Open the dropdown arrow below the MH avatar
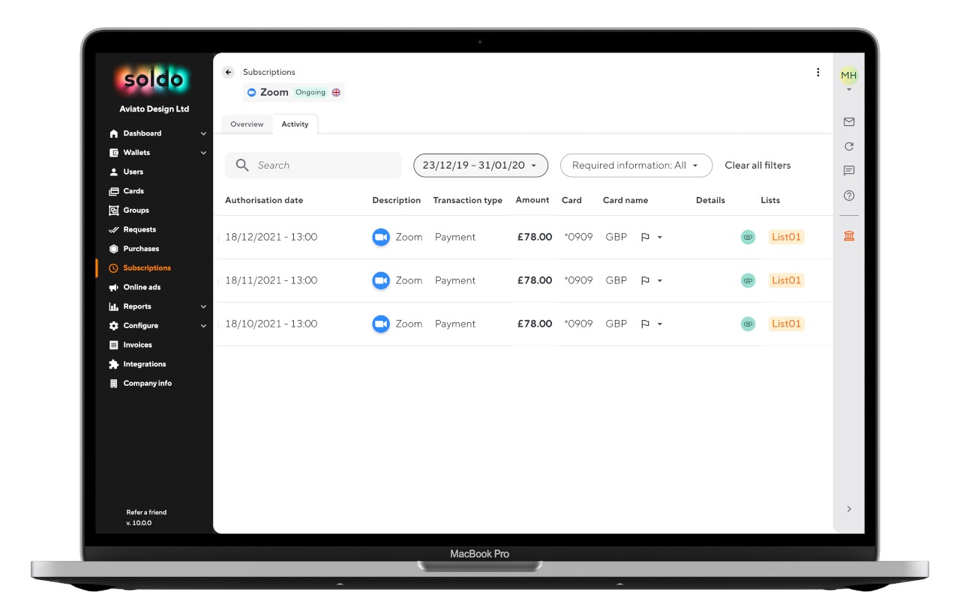The height and width of the screenshot is (616, 960). (849, 90)
